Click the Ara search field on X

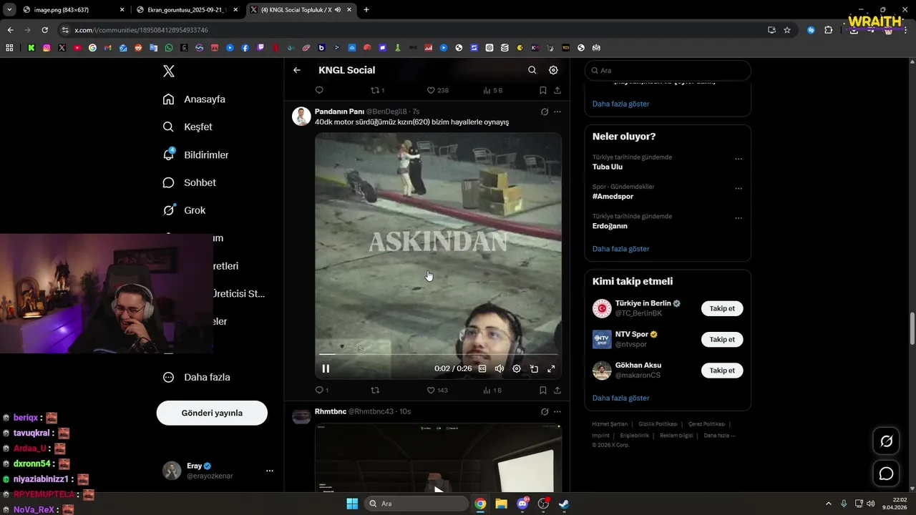tap(668, 70)
